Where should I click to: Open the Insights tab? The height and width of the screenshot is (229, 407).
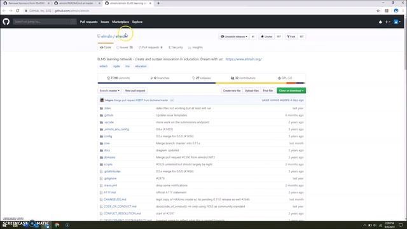coord(195,48)
